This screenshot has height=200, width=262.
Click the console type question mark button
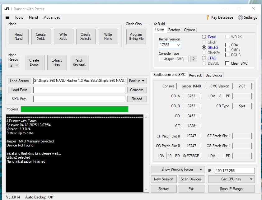click(194, 59)
